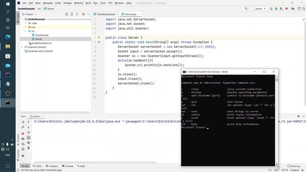Open the Run tool window button
The width and height of the screenshot is (306, 172).
(x=25, y=166)
